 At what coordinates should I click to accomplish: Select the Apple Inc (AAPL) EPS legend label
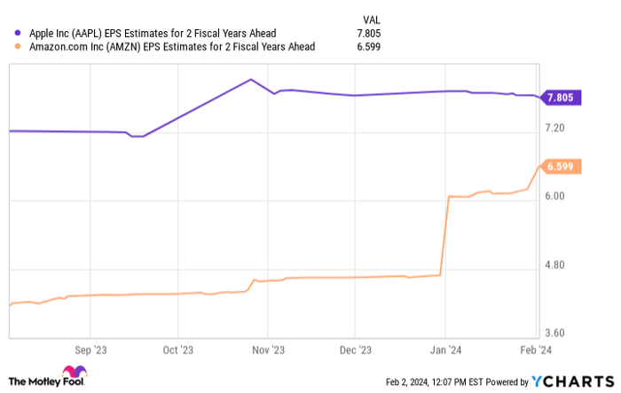point(151,33)
